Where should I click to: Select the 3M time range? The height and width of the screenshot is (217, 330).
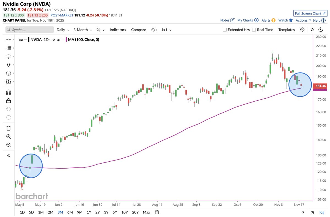[x=60, y=212]
